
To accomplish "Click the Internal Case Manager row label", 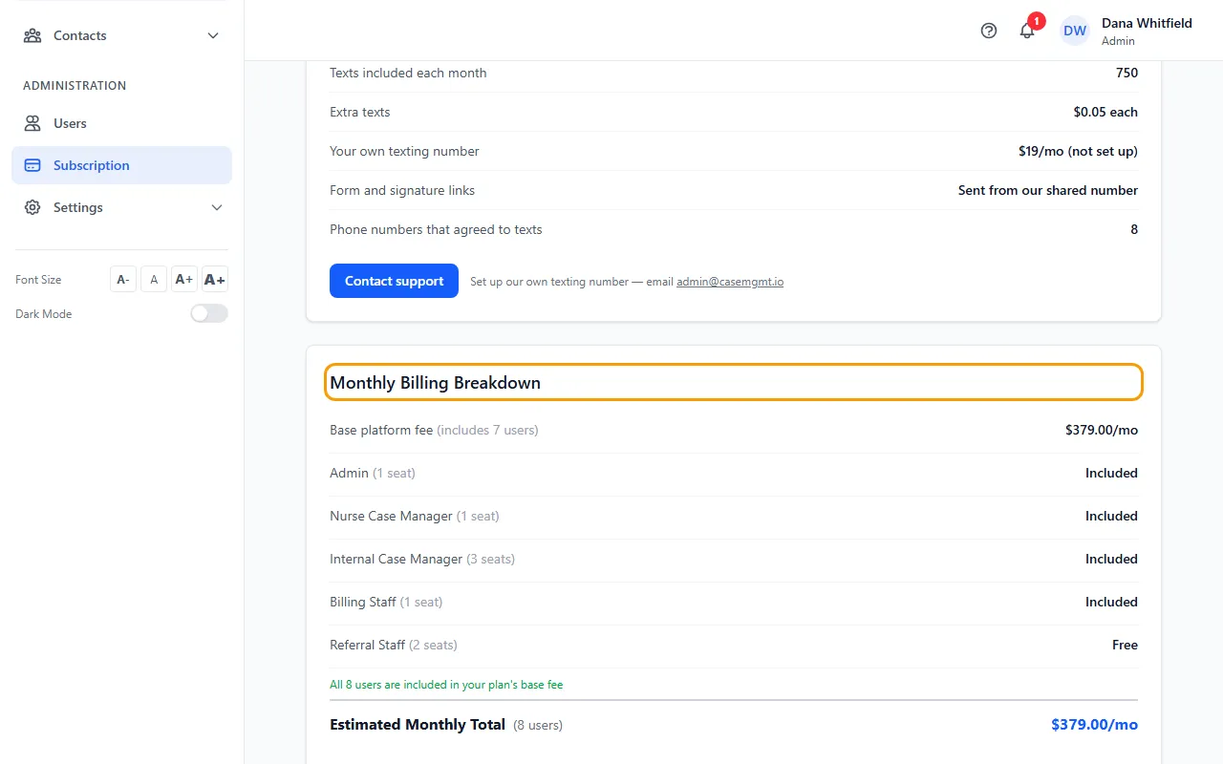I will click(422, 559).
